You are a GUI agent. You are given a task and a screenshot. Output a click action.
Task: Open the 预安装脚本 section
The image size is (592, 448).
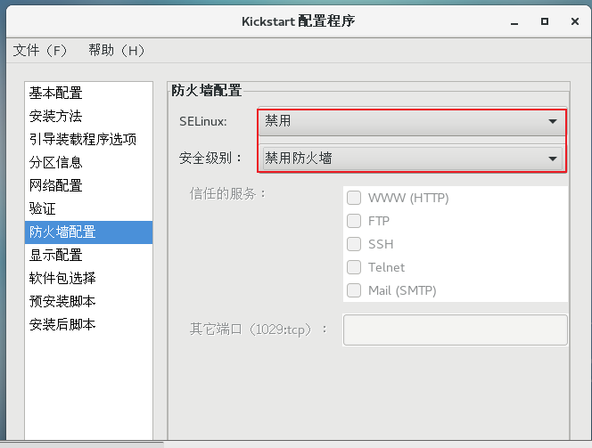[89, 301]
